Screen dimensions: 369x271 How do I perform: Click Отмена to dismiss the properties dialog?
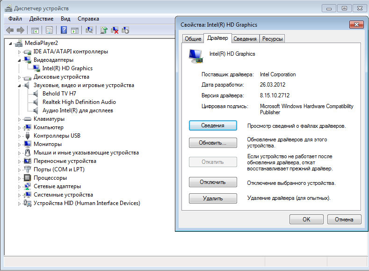coord(344,219)
